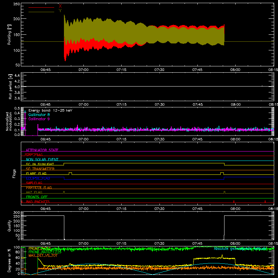Click the Energy band: 12-25 keV annotation
This screenshot has width=278, height=278.
pyautogui.click(x=50, y=111)
